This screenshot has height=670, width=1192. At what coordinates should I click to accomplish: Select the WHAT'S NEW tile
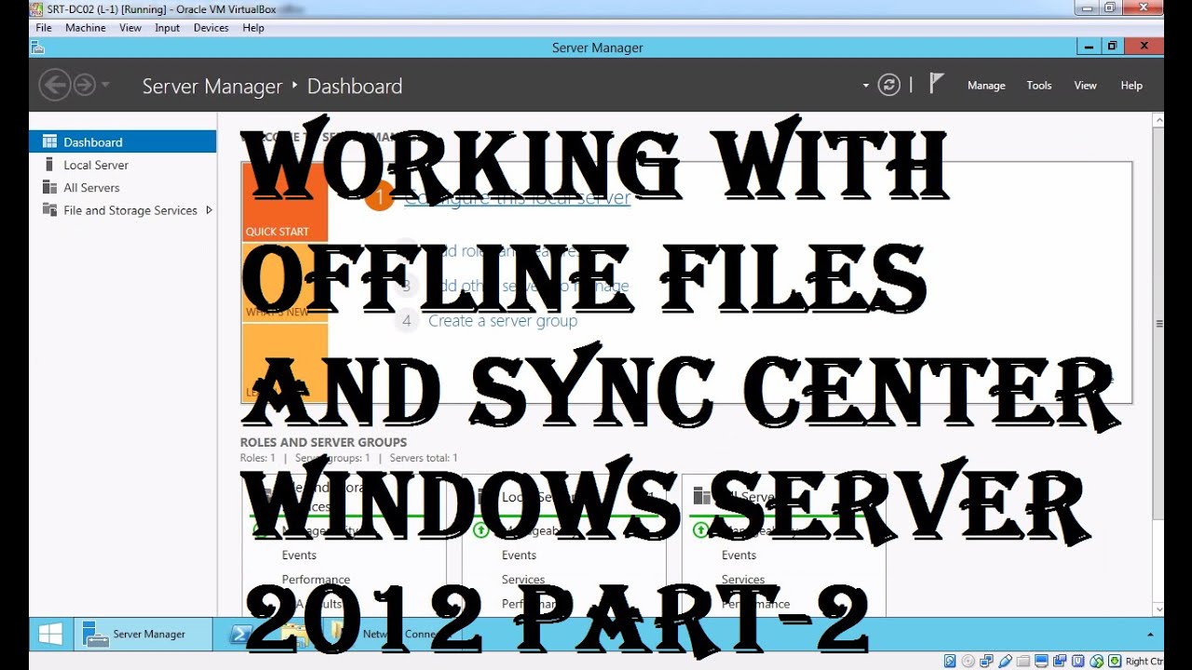[x=284, y=283]
